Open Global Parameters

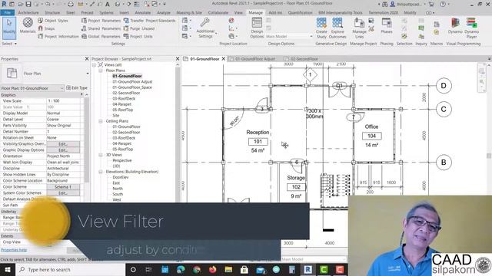(x=101, y=36)
